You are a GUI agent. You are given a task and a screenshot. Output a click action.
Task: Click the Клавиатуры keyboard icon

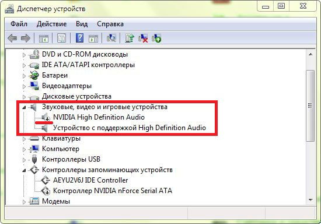(x=34, y=138)
